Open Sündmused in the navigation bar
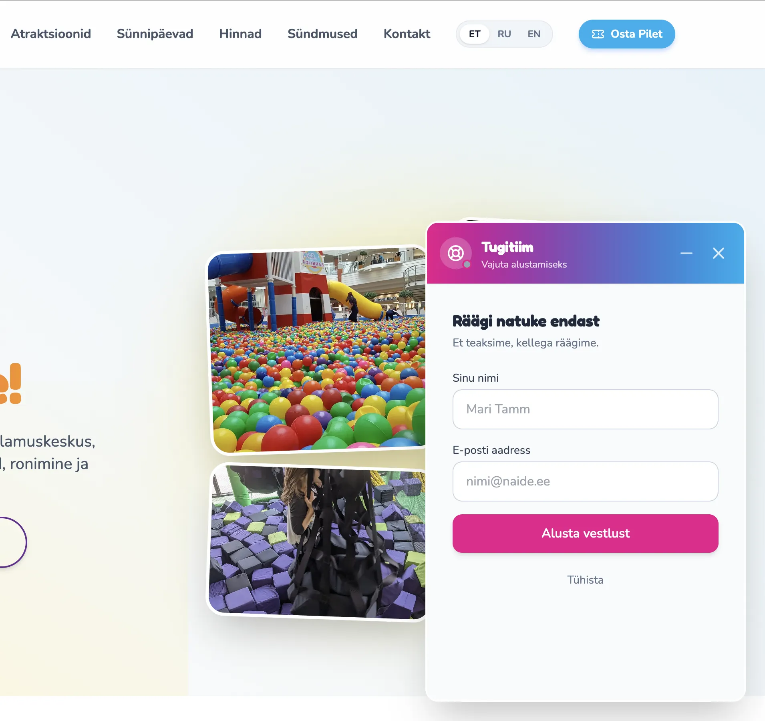The image size is (765, 721). point(322,34)
